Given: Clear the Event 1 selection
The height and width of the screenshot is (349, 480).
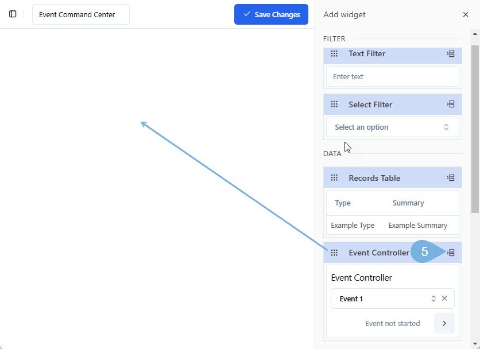Looking at the screenshot, I should (x=444, y=298).
